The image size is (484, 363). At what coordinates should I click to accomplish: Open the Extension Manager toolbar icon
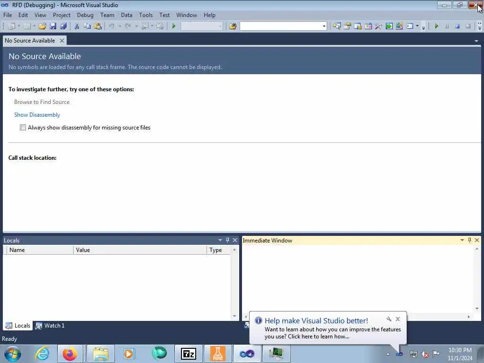point(399,26)
